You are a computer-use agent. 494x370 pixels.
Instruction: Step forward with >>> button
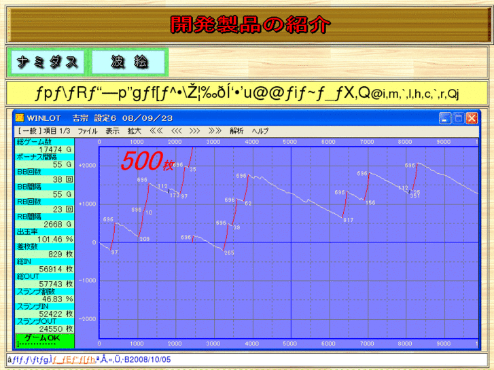(x=195, y=131)
